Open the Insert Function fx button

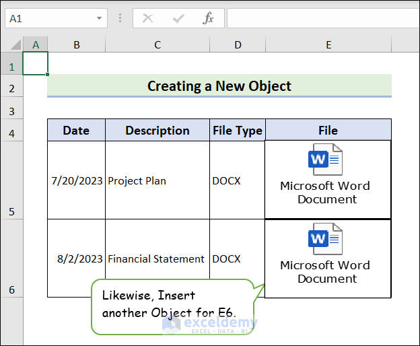tap(209, 19)
